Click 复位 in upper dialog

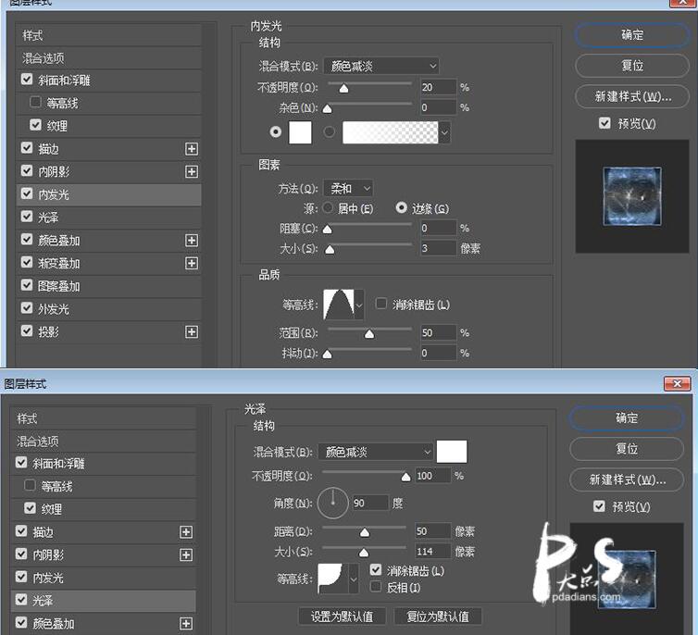[x=632, y=66]
